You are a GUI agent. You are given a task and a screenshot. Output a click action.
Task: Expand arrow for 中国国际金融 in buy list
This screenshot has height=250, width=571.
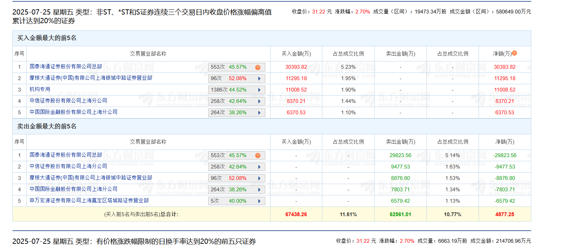259,113
